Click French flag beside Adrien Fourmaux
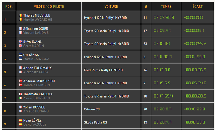 tap(21, 68)
